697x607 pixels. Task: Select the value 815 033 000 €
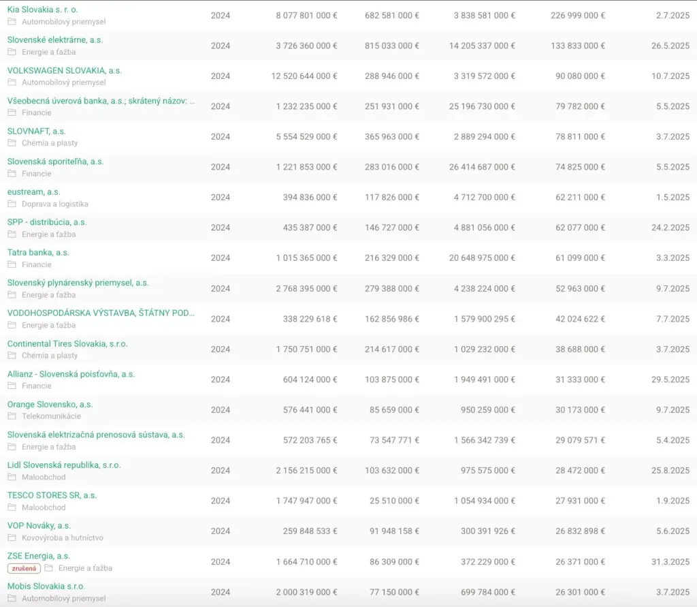click(392, 46)
